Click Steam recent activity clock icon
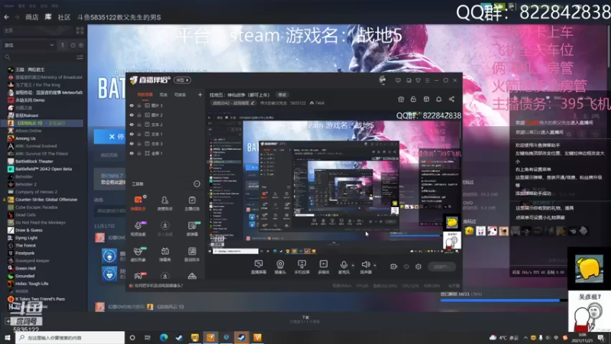 click(x=73, y=45)
